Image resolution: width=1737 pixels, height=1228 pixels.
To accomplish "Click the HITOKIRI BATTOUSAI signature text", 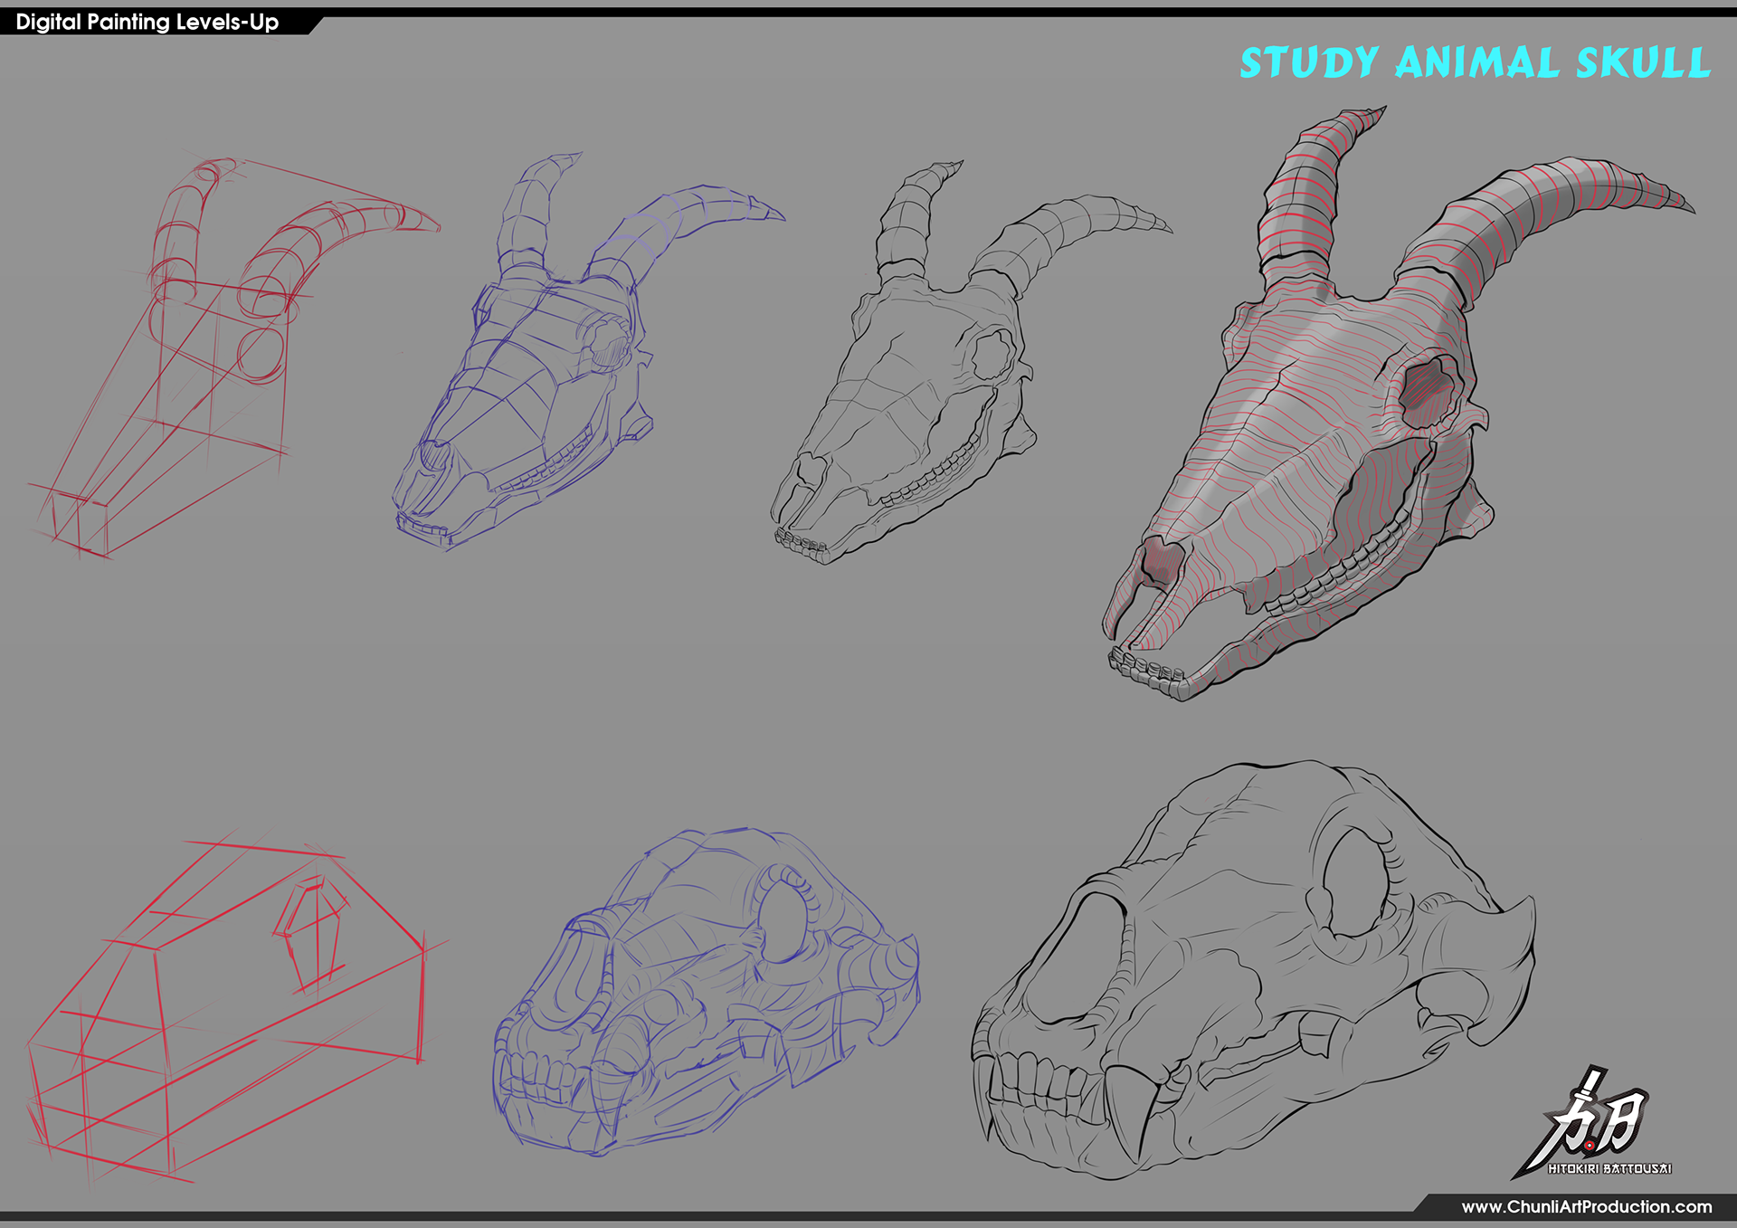I will (x=1609, y=1168).
